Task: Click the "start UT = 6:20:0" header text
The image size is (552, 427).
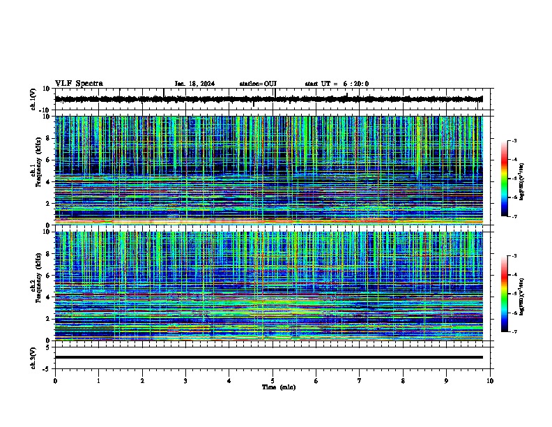Action: (x=337, y=84)
